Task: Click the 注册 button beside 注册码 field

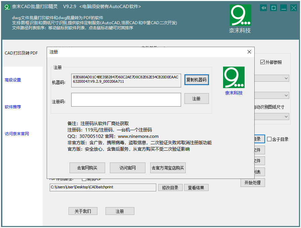Action: coord(197,99)
